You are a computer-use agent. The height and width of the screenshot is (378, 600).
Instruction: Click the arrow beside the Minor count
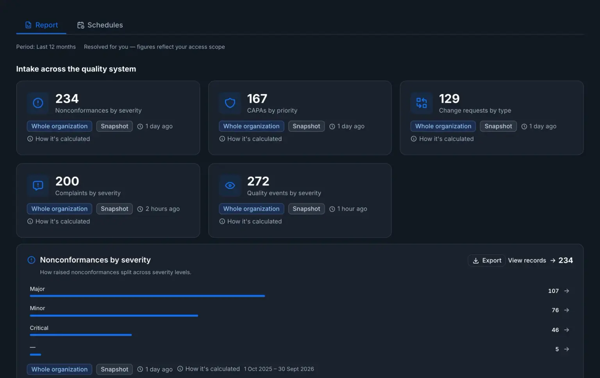[567, 310]
